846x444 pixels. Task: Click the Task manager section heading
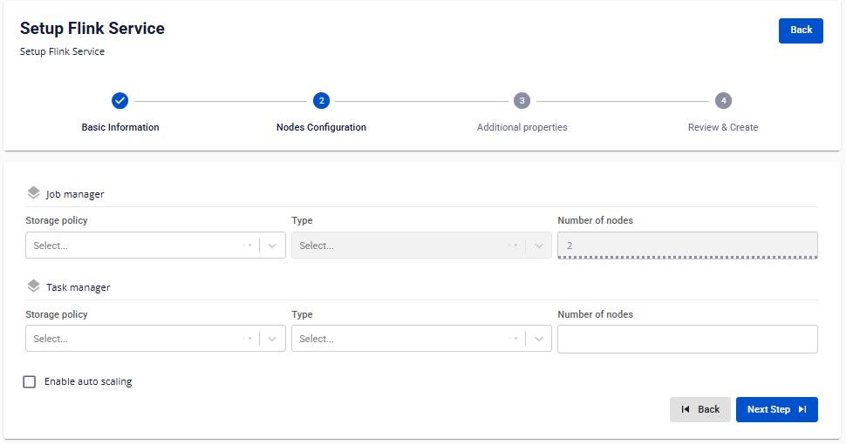tap(78, 288)
